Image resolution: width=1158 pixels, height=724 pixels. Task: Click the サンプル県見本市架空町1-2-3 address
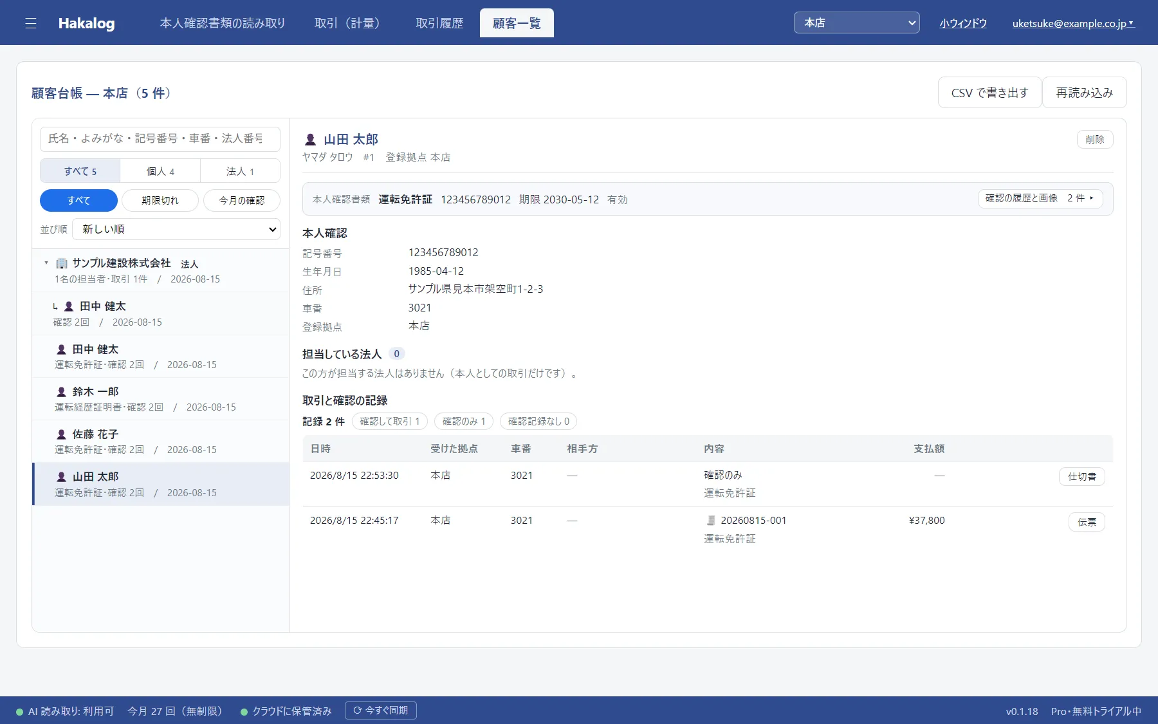coord(476,289)
